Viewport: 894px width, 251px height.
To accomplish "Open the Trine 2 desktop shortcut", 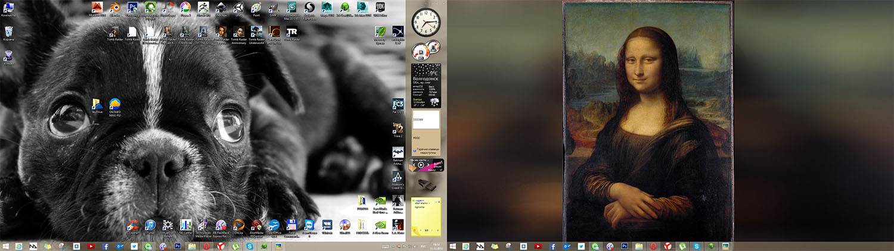I will [x=398, y=130].
